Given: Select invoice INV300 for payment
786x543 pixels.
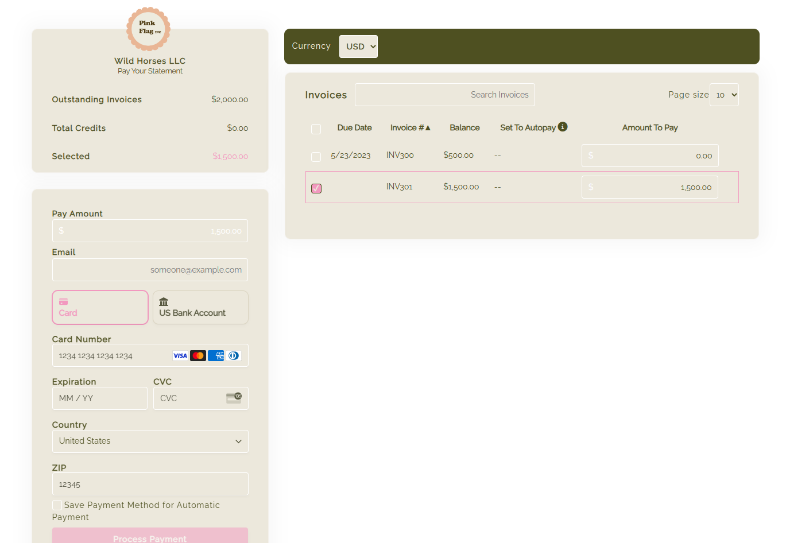Looking at the screenshot, I should coord(316,156).
